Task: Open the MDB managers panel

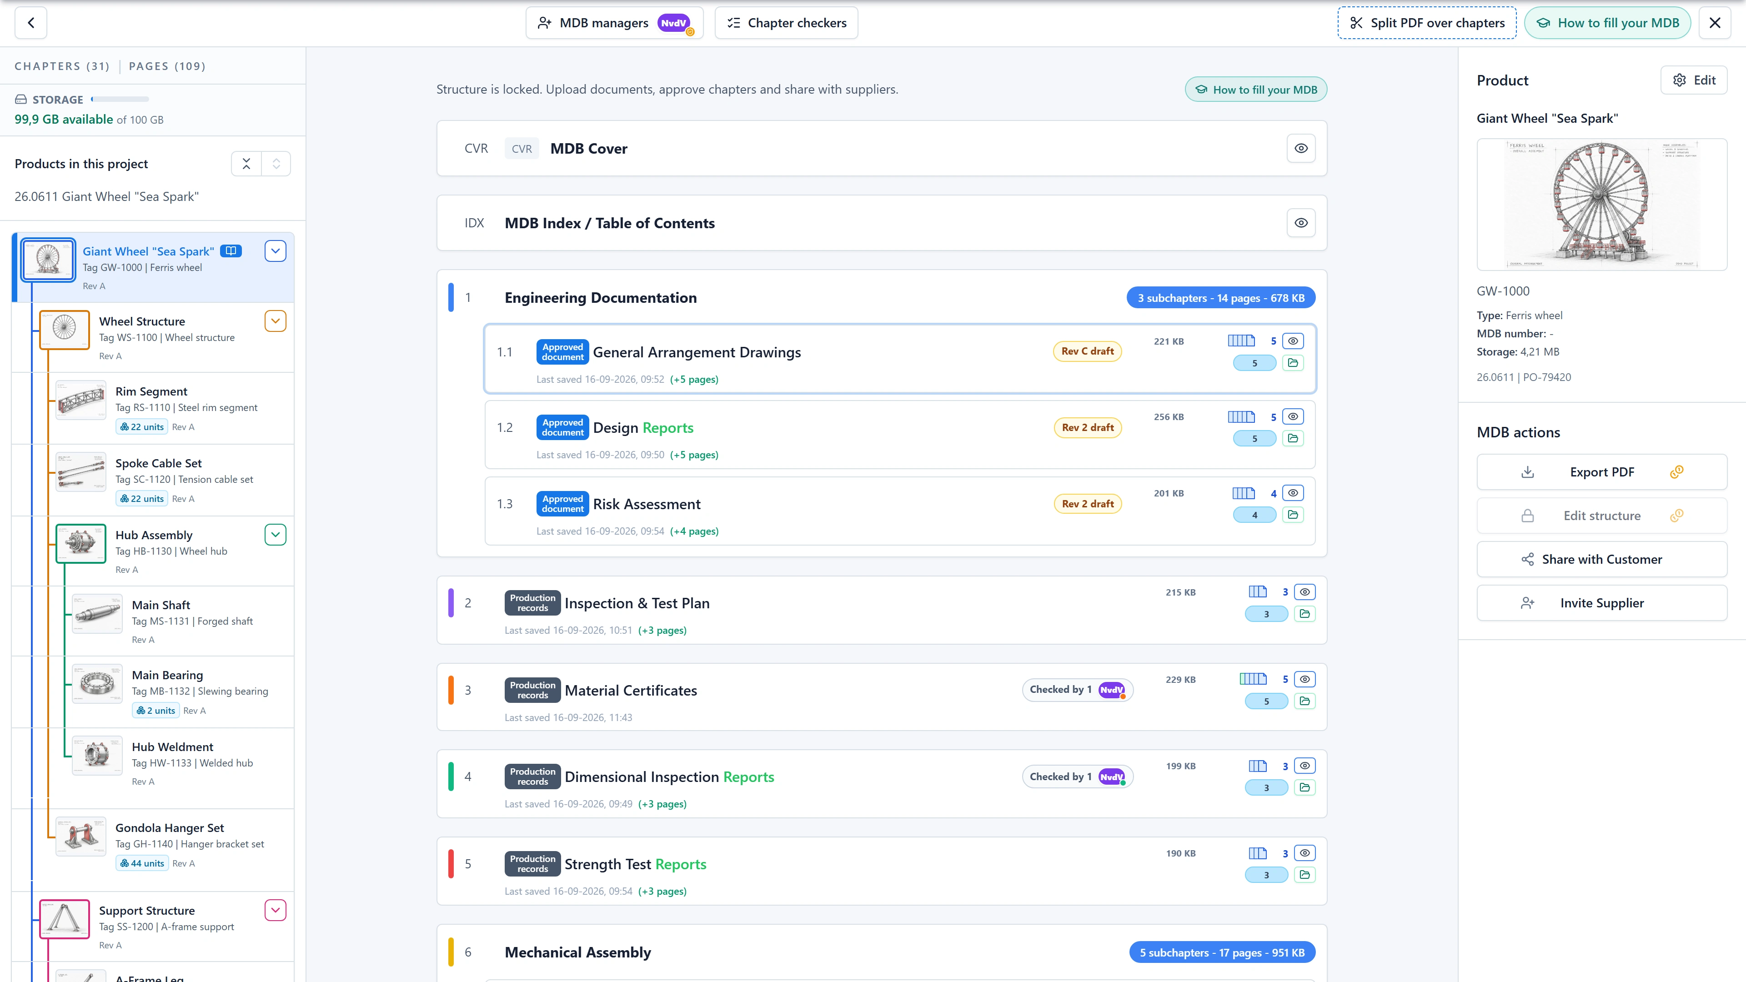Action: (614, 23)
